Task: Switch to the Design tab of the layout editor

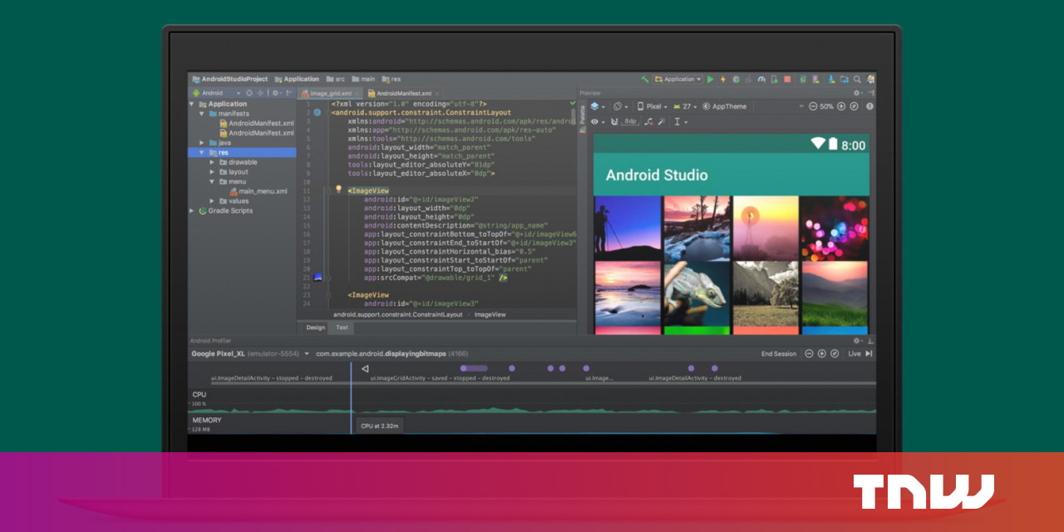Action: click(315, 328)
